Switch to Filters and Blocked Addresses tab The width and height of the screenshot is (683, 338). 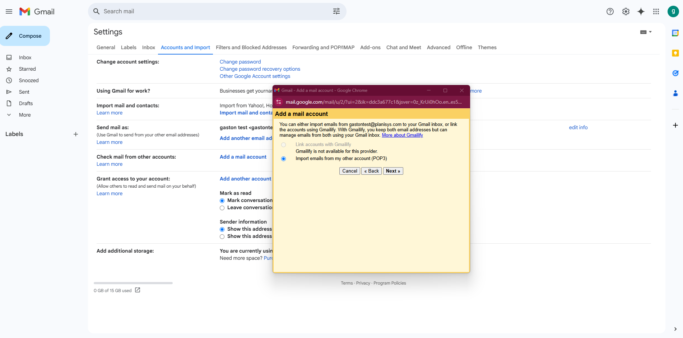[251, 47]
